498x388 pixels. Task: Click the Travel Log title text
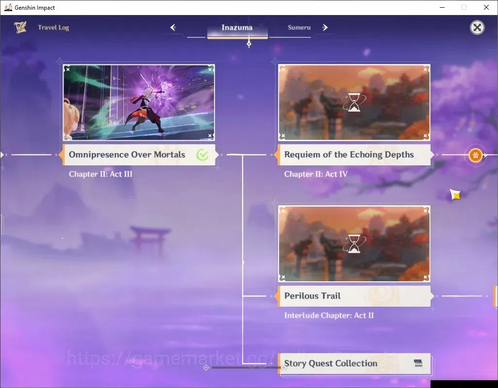point(53,28)
